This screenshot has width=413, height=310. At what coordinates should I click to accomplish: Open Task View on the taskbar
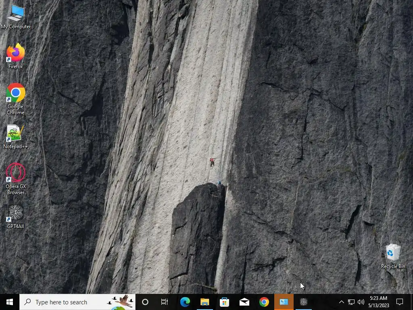click(x=165, y=302)
